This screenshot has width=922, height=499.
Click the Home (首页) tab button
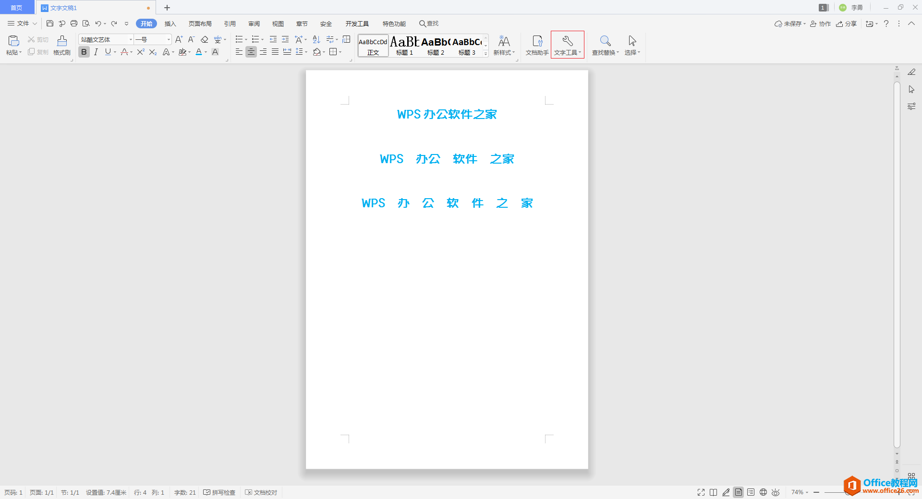[x=17, y=7]
